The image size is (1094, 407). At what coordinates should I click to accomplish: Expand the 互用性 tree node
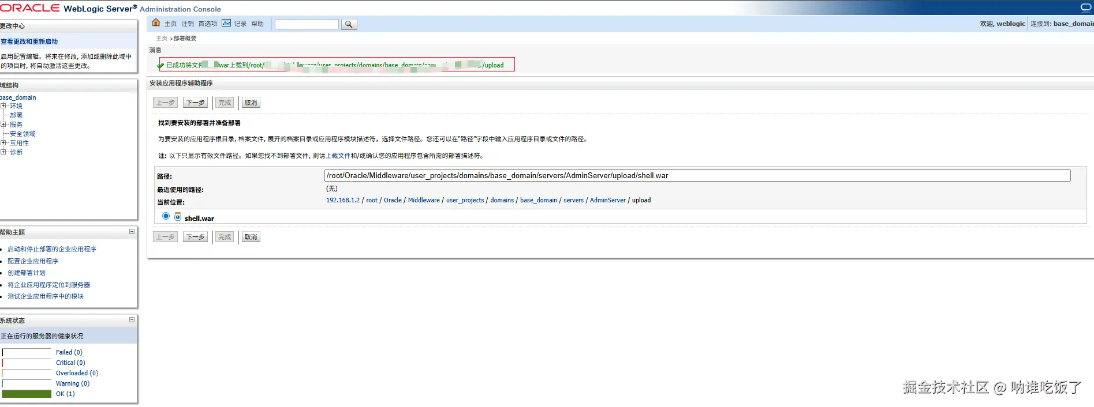3,143
